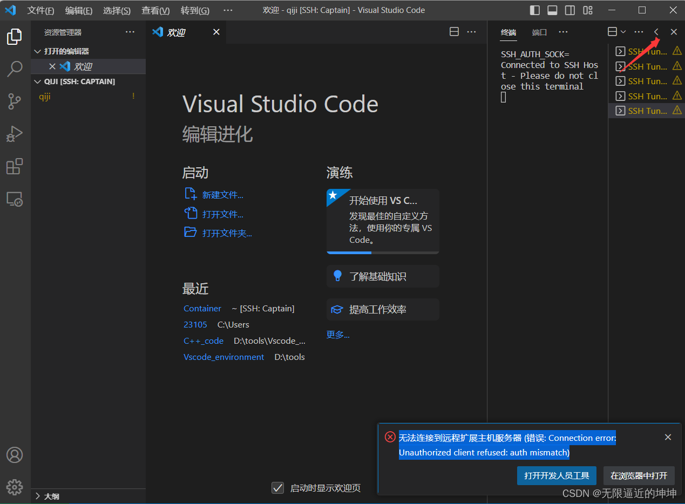Dismiss the connection error notification

point(668,437)
